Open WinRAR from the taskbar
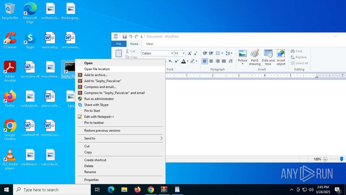The image size is (346, 195). (164, 190)
